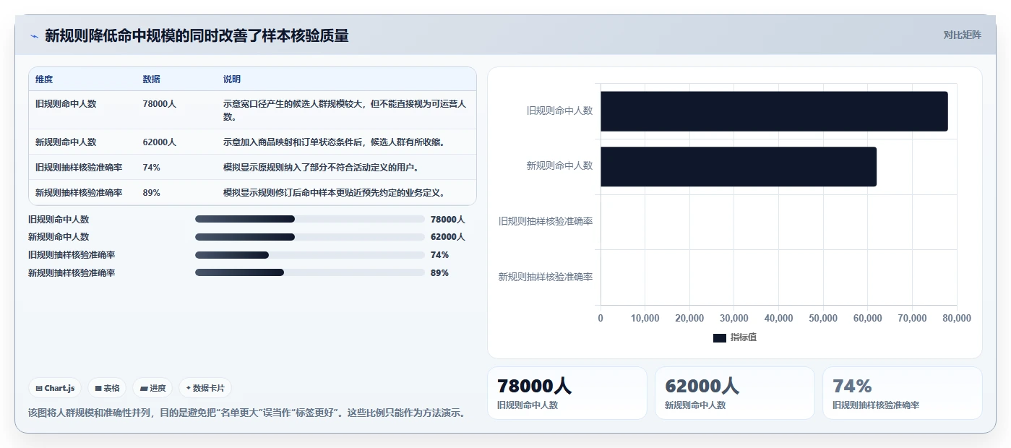Click the description starting 示意加入商品映射
Viewport: 1011px width, 448px height.
(334, 142)
